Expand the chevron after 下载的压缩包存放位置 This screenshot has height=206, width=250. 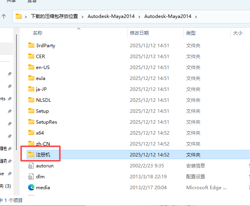(83, 17)
